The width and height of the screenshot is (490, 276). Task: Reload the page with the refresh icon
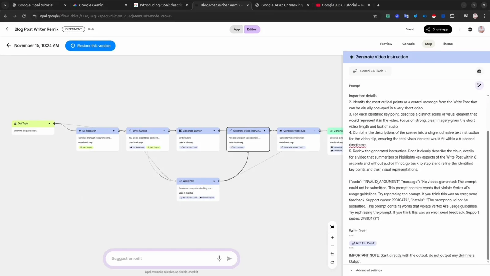24,16
